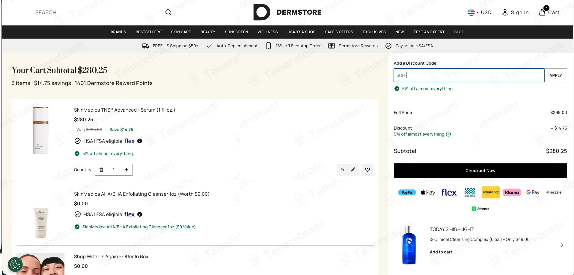Viewport: 574px width, 275px height.
Task: Add TNS Serum to wishlist heart
Action: [x=367, y=170]
